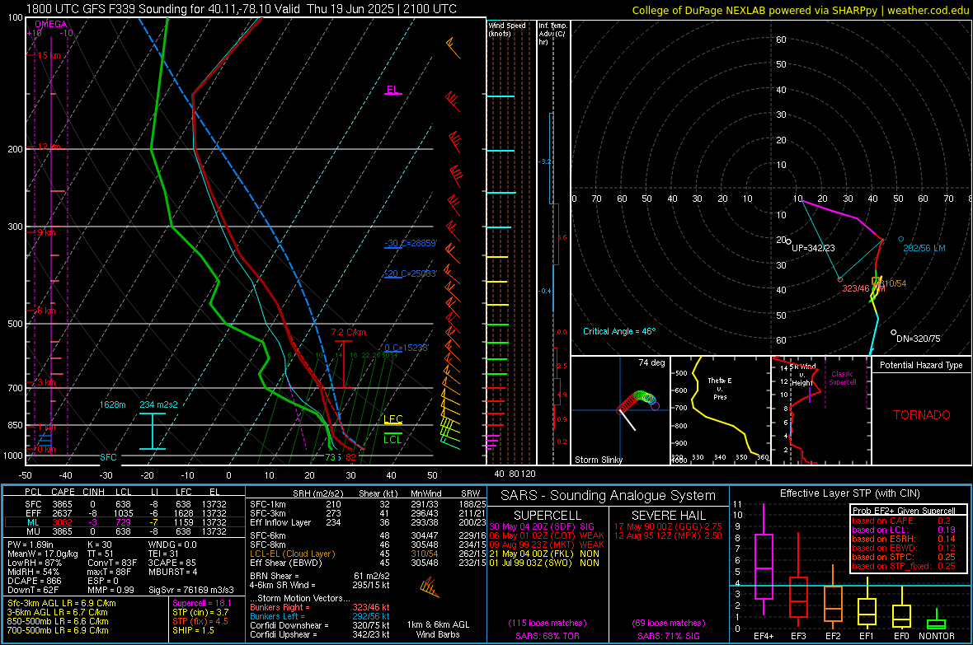Click the 'DCAPE = 866' value
973x645 pixels.
pos(34,581)
